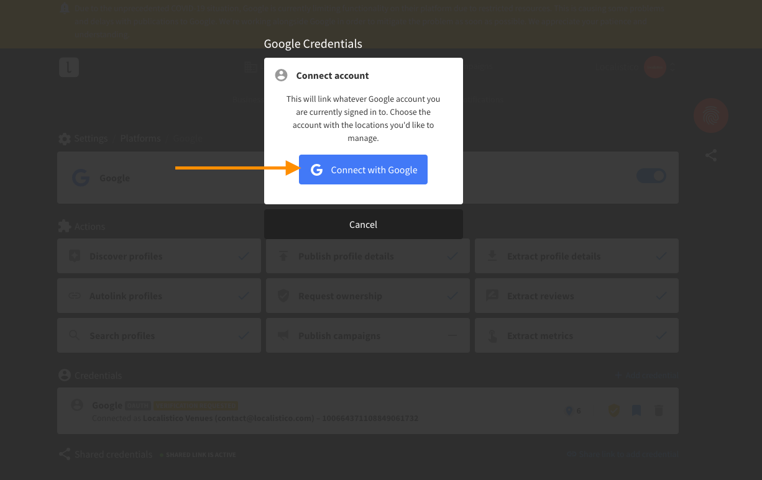Delete the Google credential with trash icon
The height and width of the screenshot is (480, 762).
pyautogui.click(x=659, y=410)
